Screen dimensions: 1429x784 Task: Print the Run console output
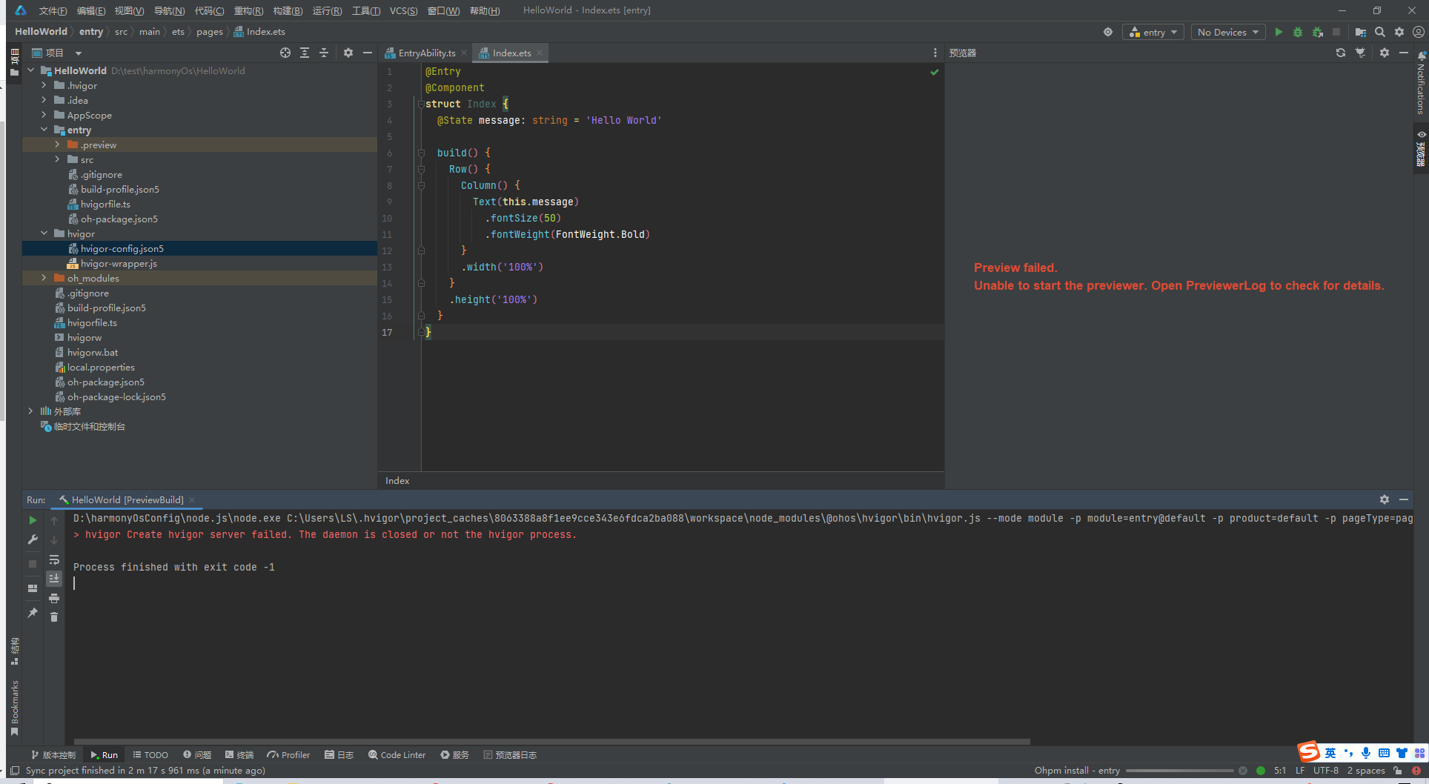click(x=54, y=598)
